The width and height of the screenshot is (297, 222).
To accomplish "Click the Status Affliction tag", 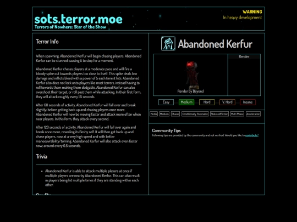I will click(x=219, y=114).
